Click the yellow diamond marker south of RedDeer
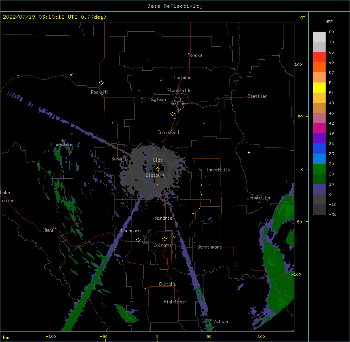Image resolution: width=350 pixels, height=342 pixels. click(x=173, y=114)
